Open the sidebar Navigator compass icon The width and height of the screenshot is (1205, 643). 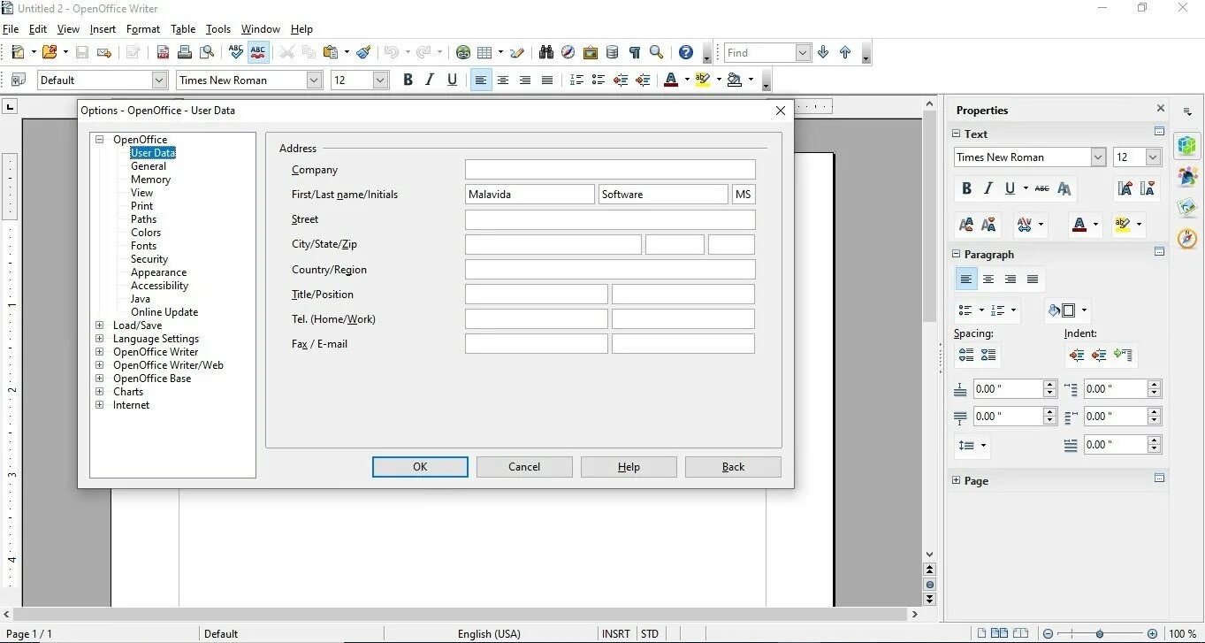tap(1187, 238)
